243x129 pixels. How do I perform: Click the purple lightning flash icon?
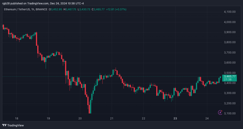(220, 112)
